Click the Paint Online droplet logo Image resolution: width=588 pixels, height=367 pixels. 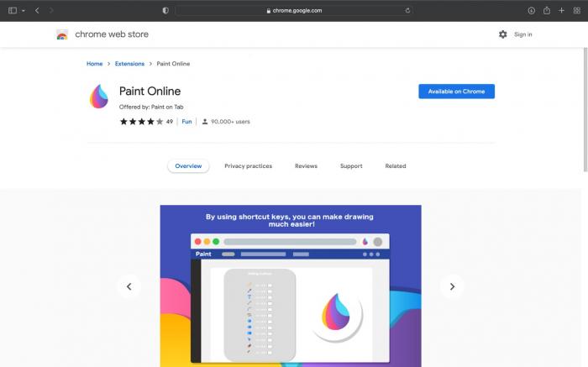coord(98,97)
